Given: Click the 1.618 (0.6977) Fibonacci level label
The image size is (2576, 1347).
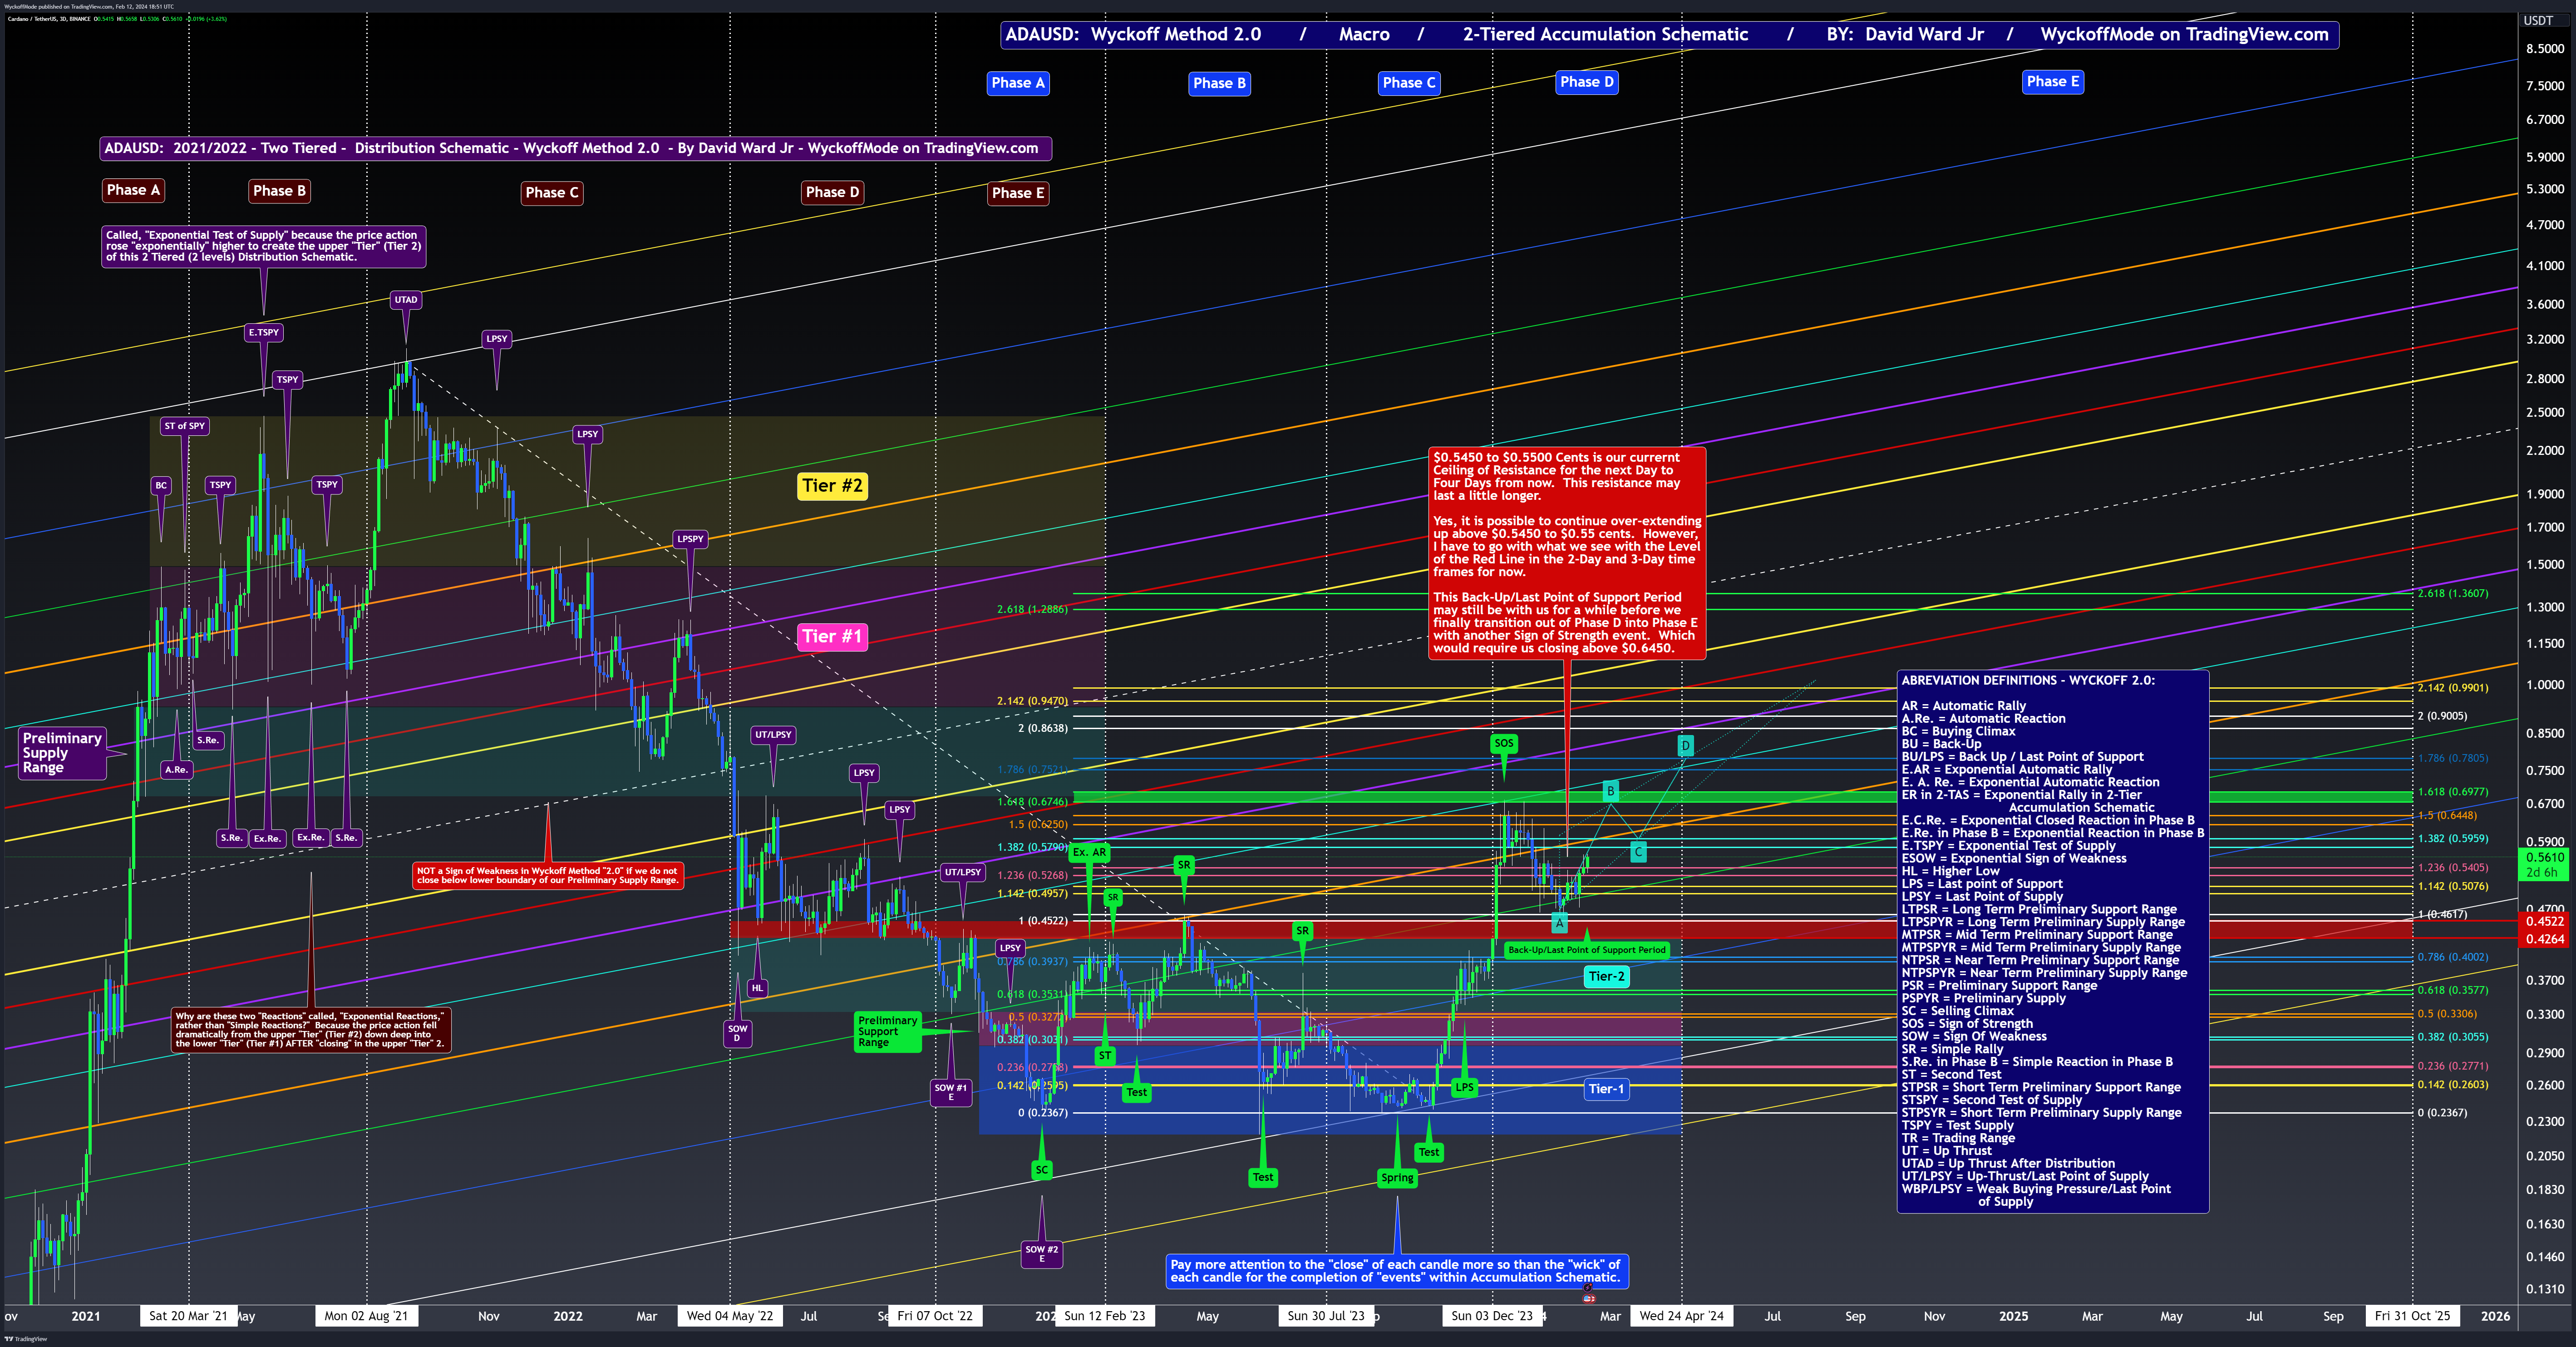Looking at the screenshot, I should [x=2453, y=792].
